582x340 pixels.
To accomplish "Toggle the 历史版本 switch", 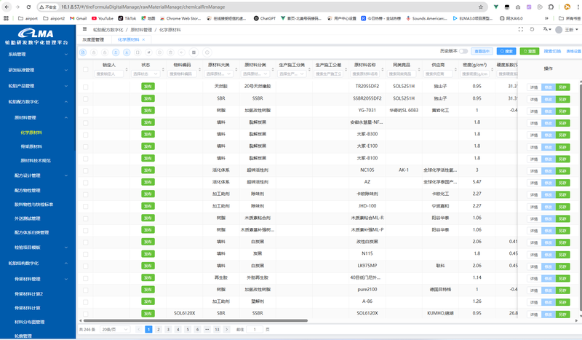I will (463, 51).
